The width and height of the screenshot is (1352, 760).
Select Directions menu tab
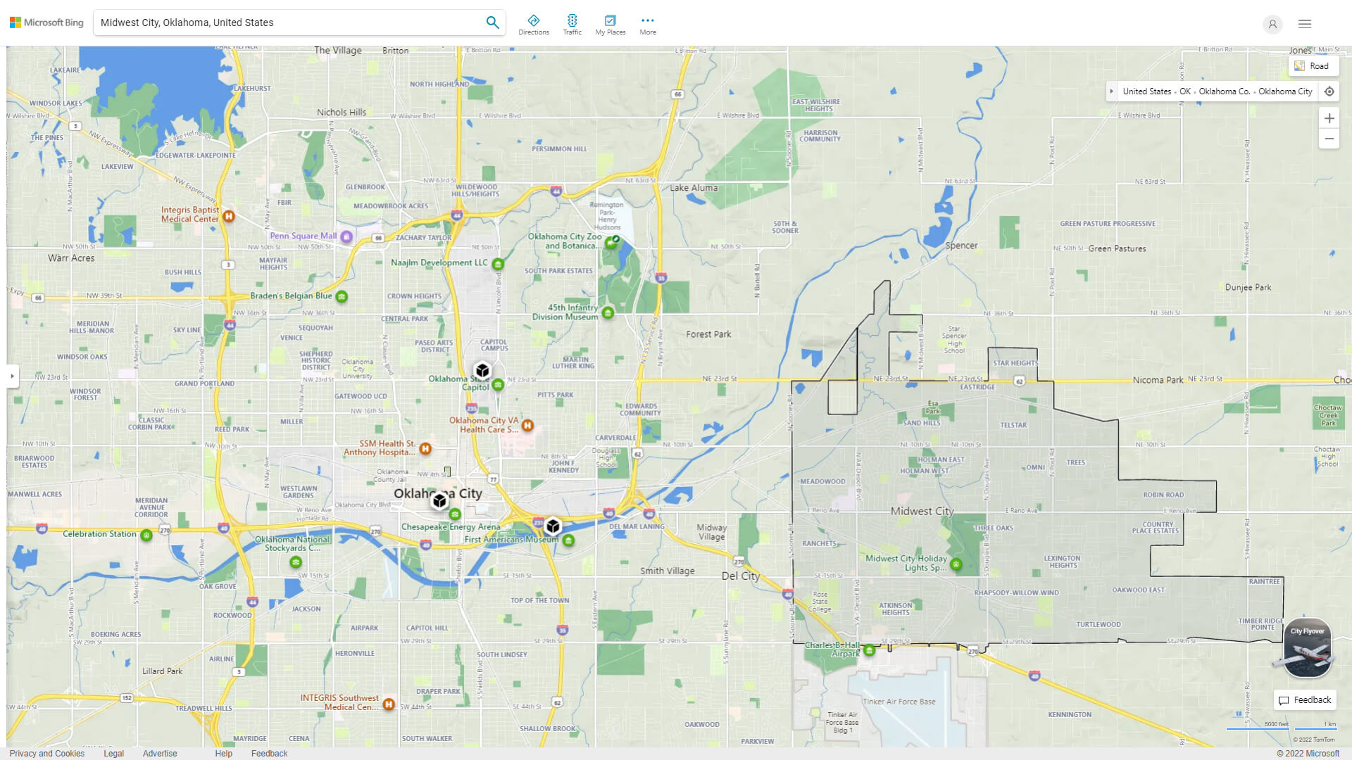(534, 24)
